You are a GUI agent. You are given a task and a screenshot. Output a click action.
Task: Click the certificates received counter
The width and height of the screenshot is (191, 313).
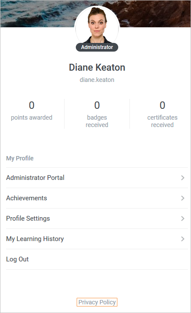[x=162, y=114]
